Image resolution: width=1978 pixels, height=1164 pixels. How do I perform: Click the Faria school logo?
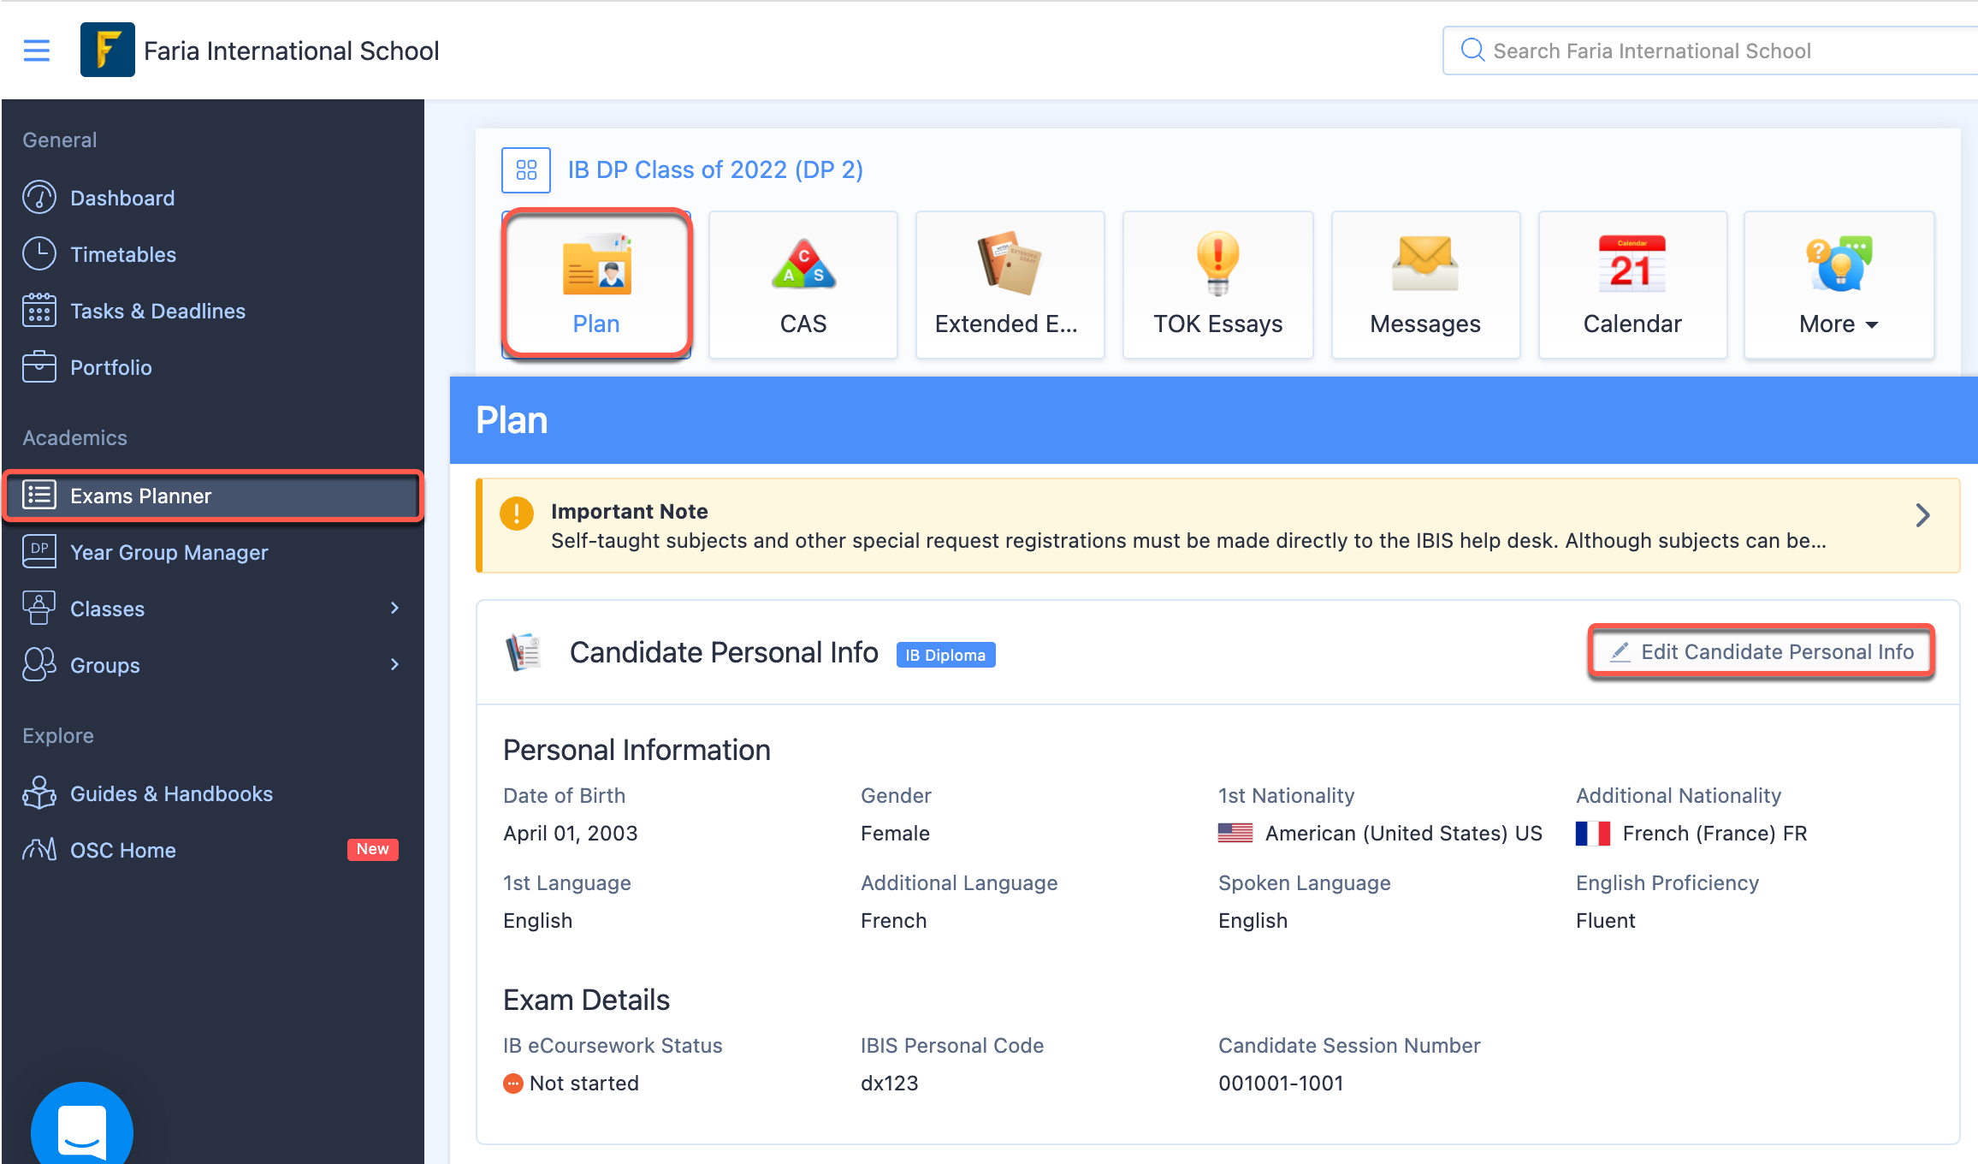[x=107, y=50]
